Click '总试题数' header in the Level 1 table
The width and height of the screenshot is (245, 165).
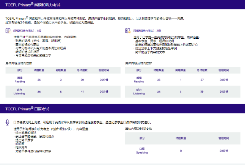82,70
